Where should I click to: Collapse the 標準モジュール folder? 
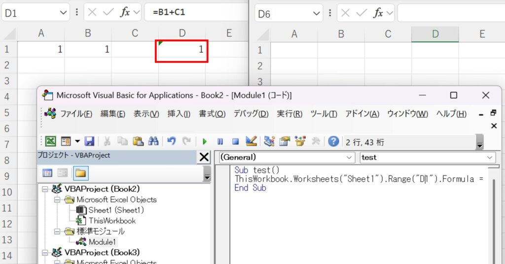coord(57,231)
